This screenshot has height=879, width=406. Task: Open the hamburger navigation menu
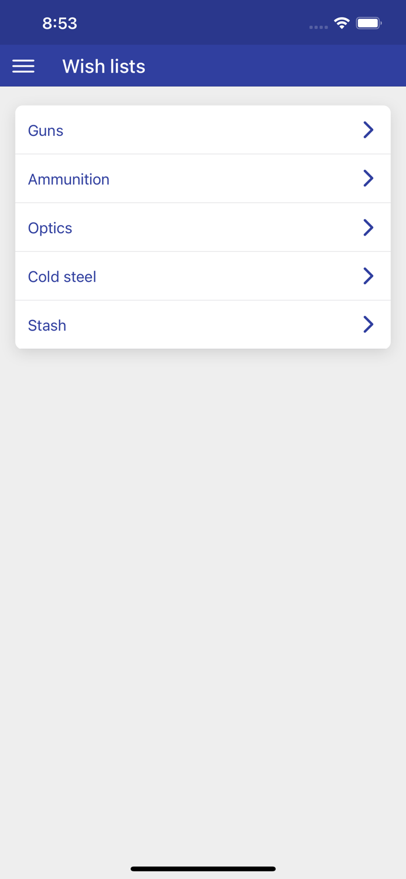tap(23, 66)
